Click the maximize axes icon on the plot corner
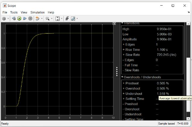Viewport: 192px width, 127px height. coord(114,24)
